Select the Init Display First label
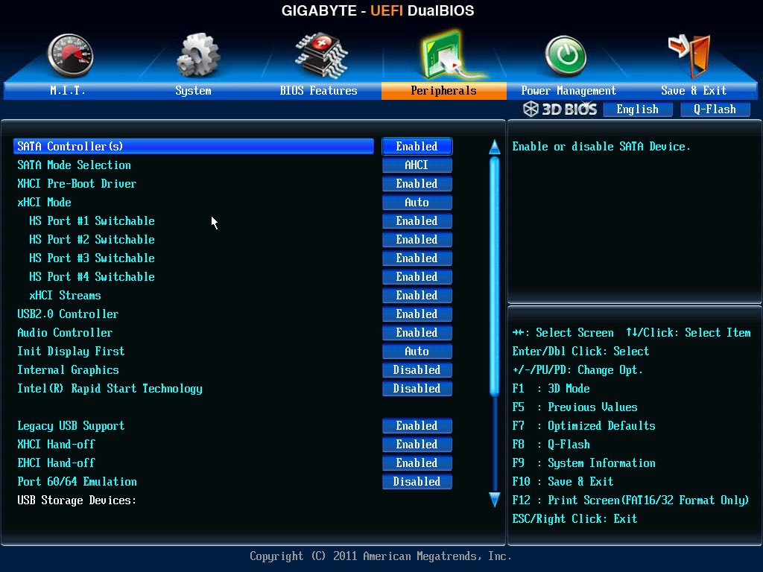763x572 pixels. click(71, 352)
